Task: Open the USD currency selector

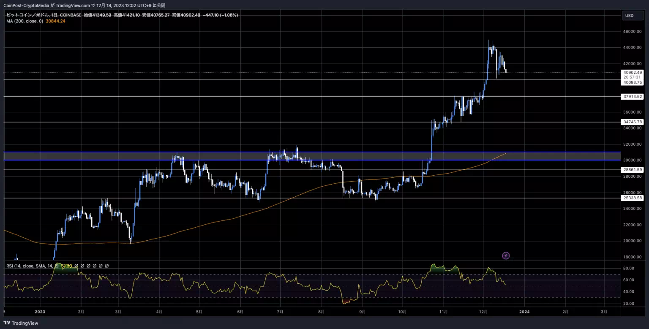Action: click(633, 16)
